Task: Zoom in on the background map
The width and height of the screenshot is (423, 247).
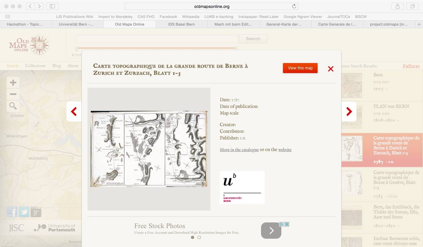Action: click(x=13, y=83)
